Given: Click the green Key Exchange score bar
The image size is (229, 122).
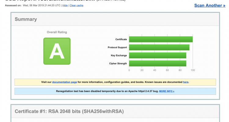Looking at the screenshot, I should [158, 56].
